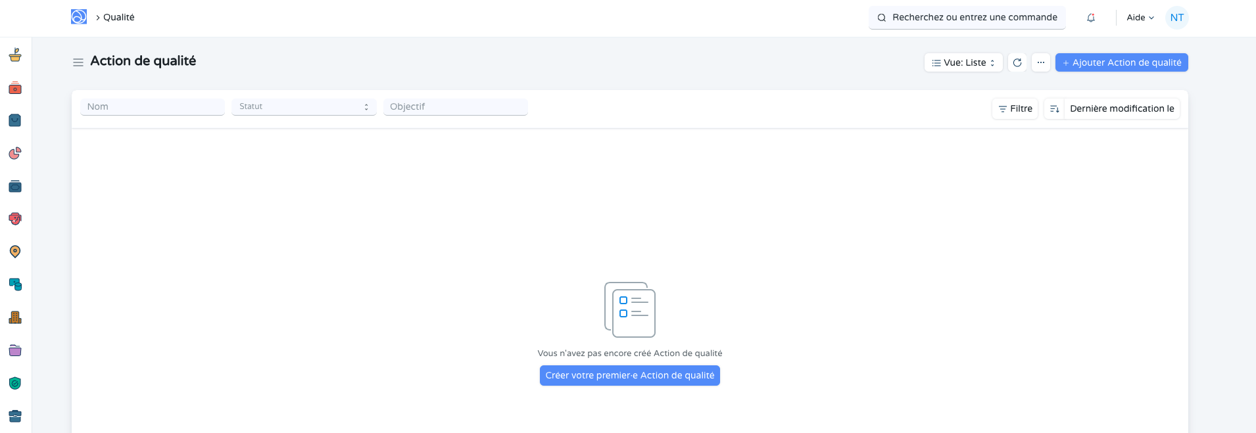
Task: Refresh the Action de qualité list
Action: (1017, 62)
